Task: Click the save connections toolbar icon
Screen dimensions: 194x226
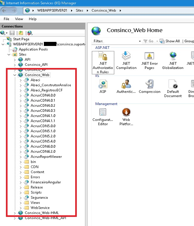Action: coord(12,33)
